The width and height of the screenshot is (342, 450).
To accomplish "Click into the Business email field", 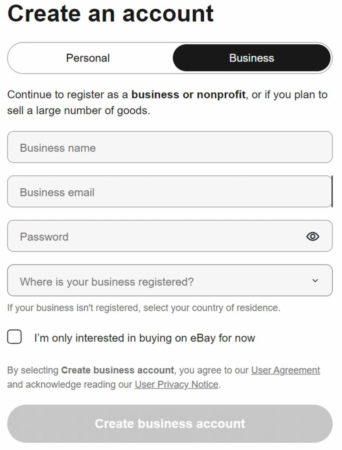I will [x=169, y=192].
